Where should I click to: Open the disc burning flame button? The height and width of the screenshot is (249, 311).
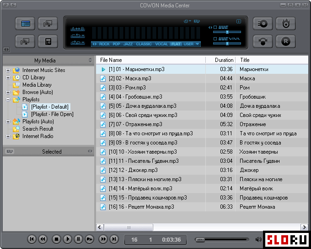(x=285, y=24)
